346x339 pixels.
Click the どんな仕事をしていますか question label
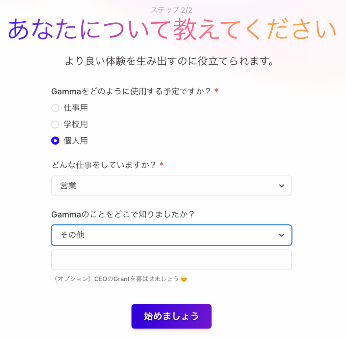104,165
